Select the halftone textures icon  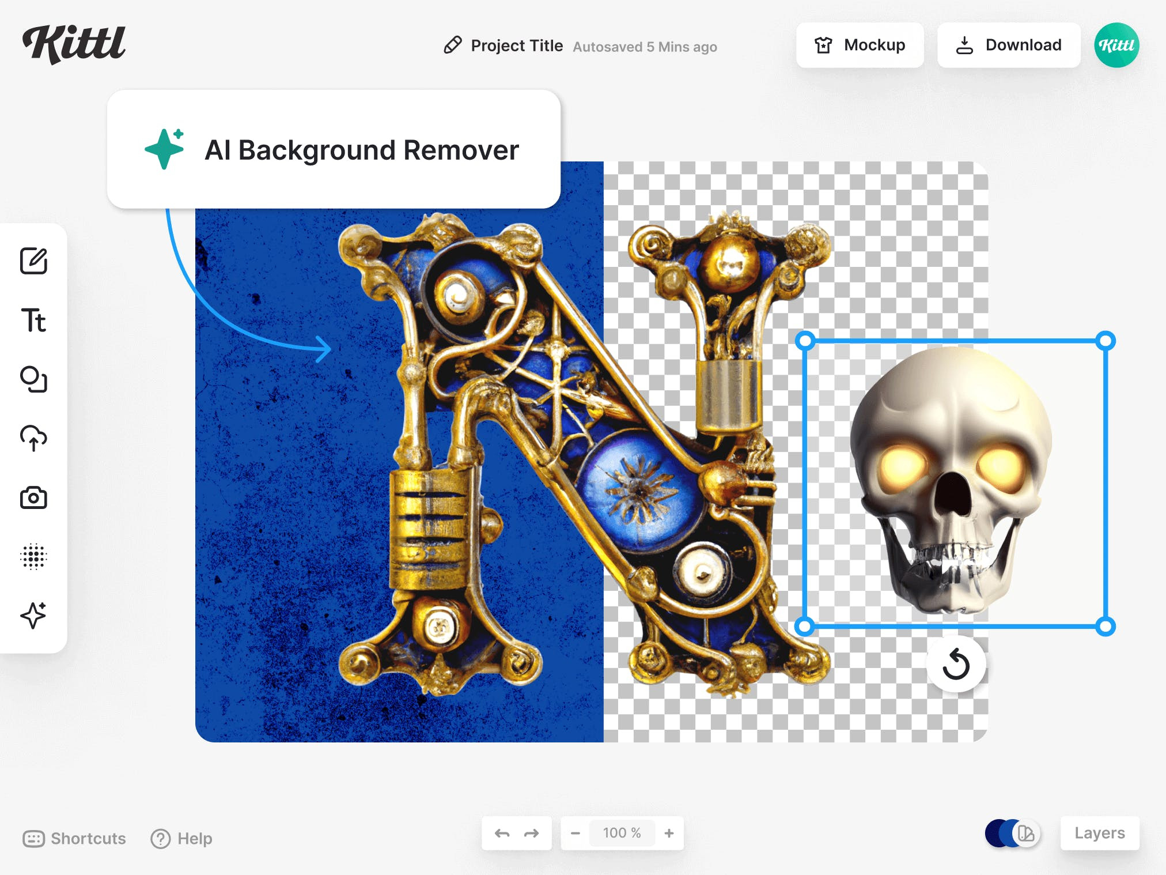33,556
